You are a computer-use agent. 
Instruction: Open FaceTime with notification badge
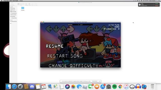(91, 87)
